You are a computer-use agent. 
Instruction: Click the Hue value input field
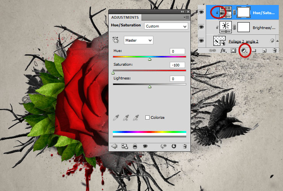[x=177, y=52]
